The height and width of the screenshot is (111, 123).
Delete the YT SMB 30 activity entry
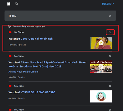[110, 86]
